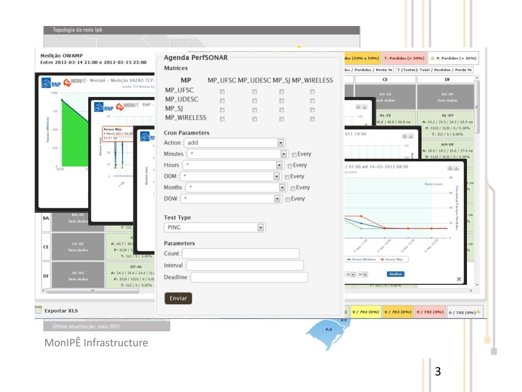Click the Reset zoom link in the chart

click(433, 184)
